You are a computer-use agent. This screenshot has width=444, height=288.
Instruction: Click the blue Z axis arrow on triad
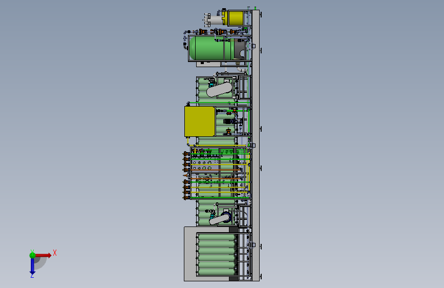32,266
